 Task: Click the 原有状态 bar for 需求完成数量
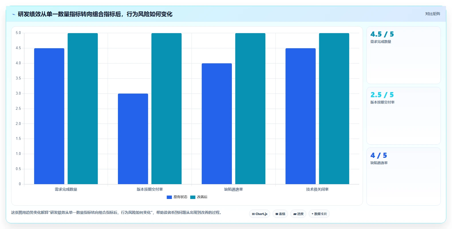pyautogui.click(x=49, y=116)
